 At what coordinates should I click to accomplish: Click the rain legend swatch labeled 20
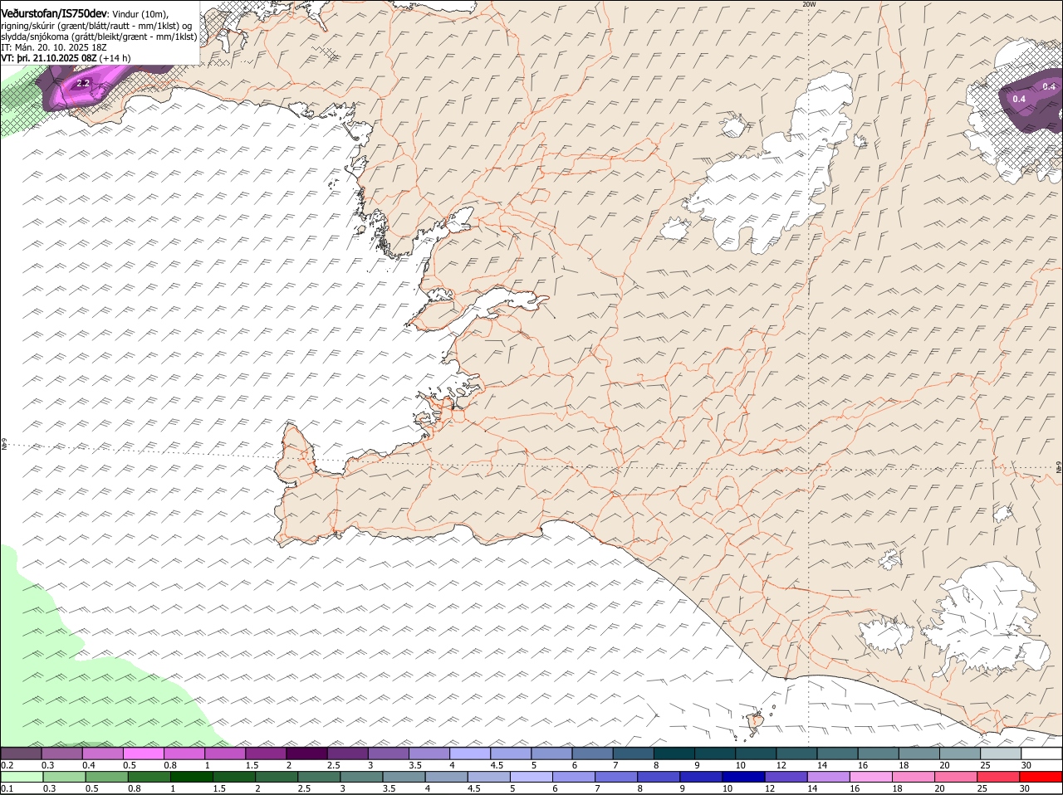956,777
